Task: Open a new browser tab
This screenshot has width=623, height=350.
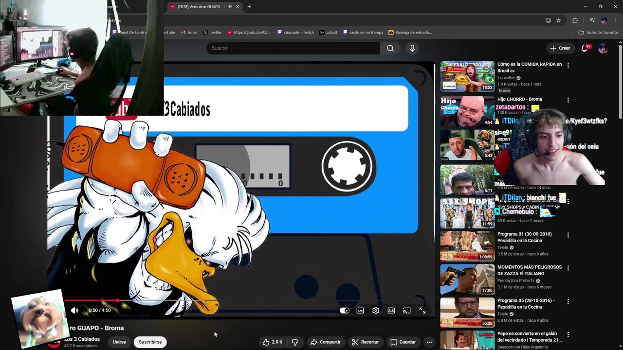Action: (249, 6)
